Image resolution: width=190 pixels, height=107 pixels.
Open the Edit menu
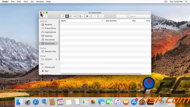point(19,1)
